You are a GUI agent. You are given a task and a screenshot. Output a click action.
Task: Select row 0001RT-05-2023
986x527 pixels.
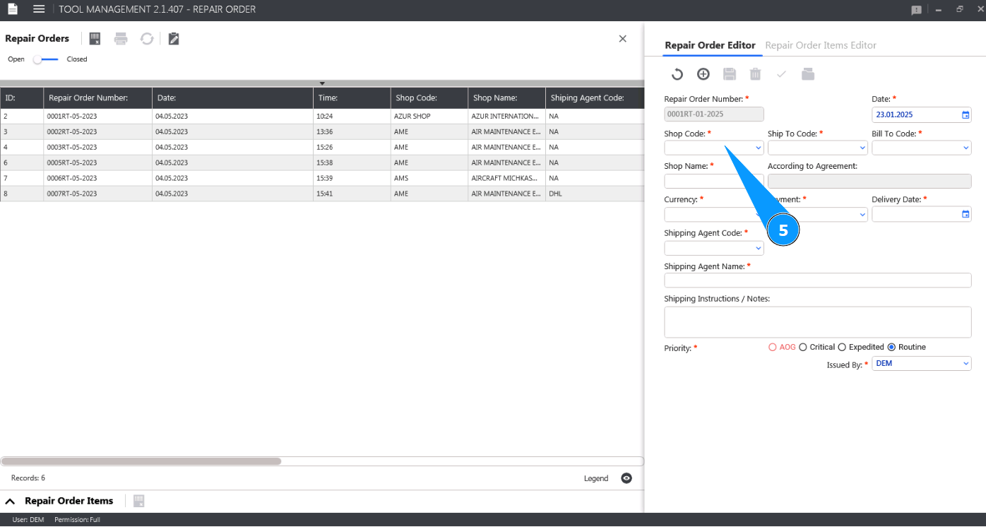tap(322, 117)
